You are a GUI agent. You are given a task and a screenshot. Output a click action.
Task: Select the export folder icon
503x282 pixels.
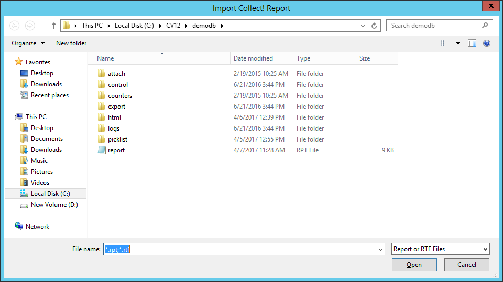101,107
